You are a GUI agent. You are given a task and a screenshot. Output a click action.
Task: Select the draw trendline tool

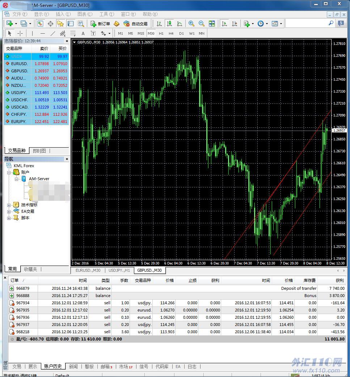click(x=53, y=33)
